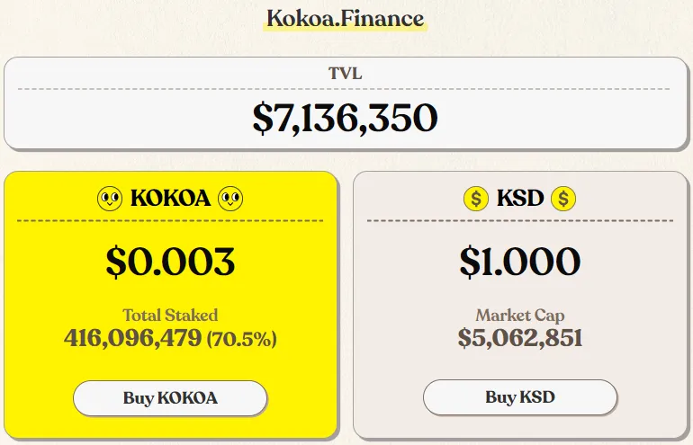Screen dimensions: 693x445
Task: Click the KSD heading text
Action: 519,198
